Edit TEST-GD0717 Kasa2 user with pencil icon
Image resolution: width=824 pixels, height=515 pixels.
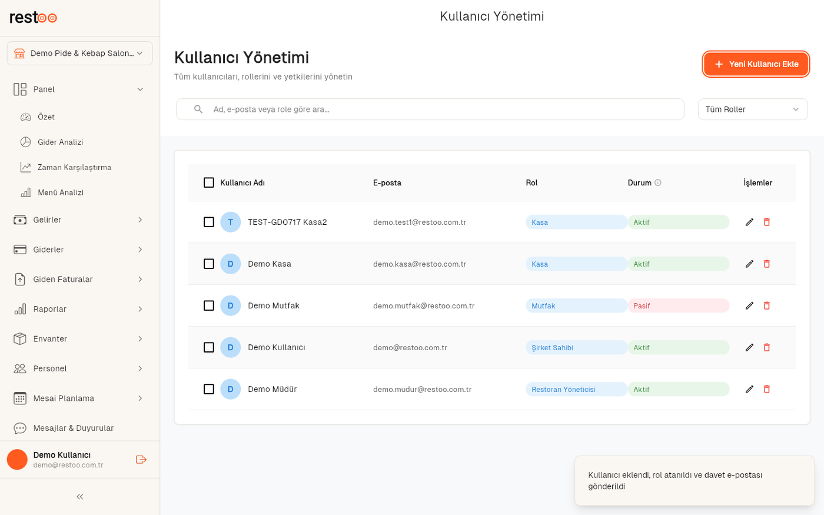click(749, 222)
